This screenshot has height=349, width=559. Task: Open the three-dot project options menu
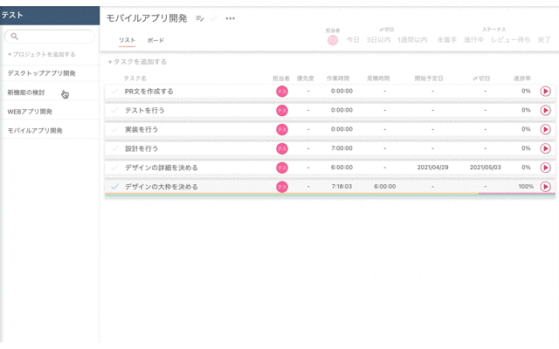point(231,18)
